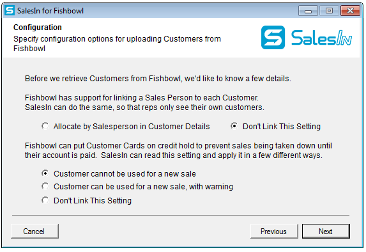The width and height of the screenshot is (366, 252).
Task: Click the square SalesIn logo in header
Action: (273, 37)
